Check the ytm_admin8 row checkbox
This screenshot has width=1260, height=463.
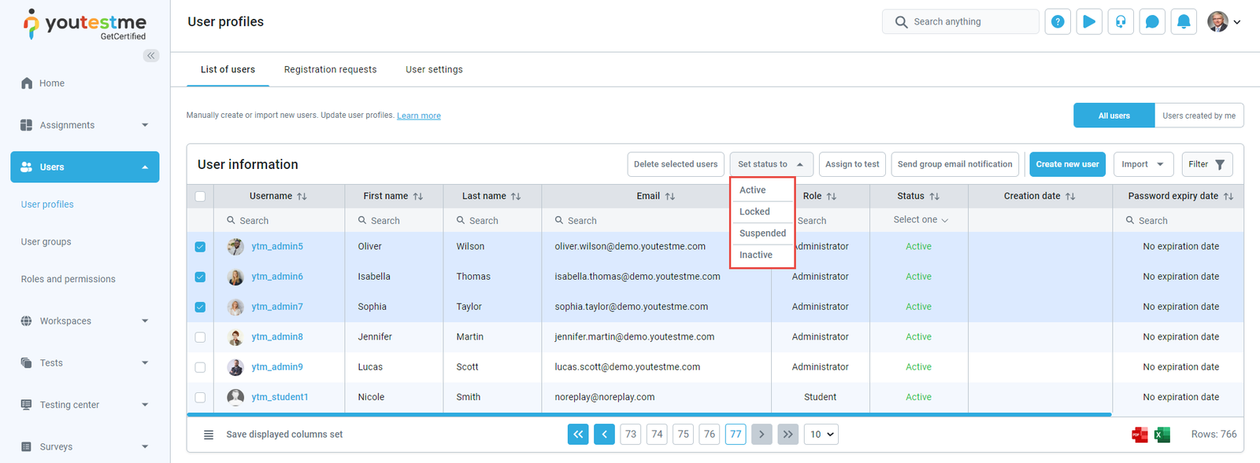pos(200,337)
